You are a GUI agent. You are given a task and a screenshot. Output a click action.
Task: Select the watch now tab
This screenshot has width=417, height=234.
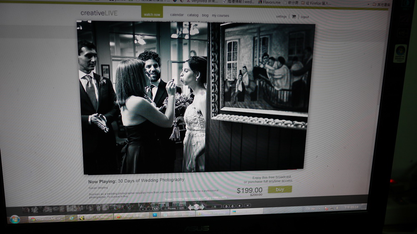pos(152,15)
